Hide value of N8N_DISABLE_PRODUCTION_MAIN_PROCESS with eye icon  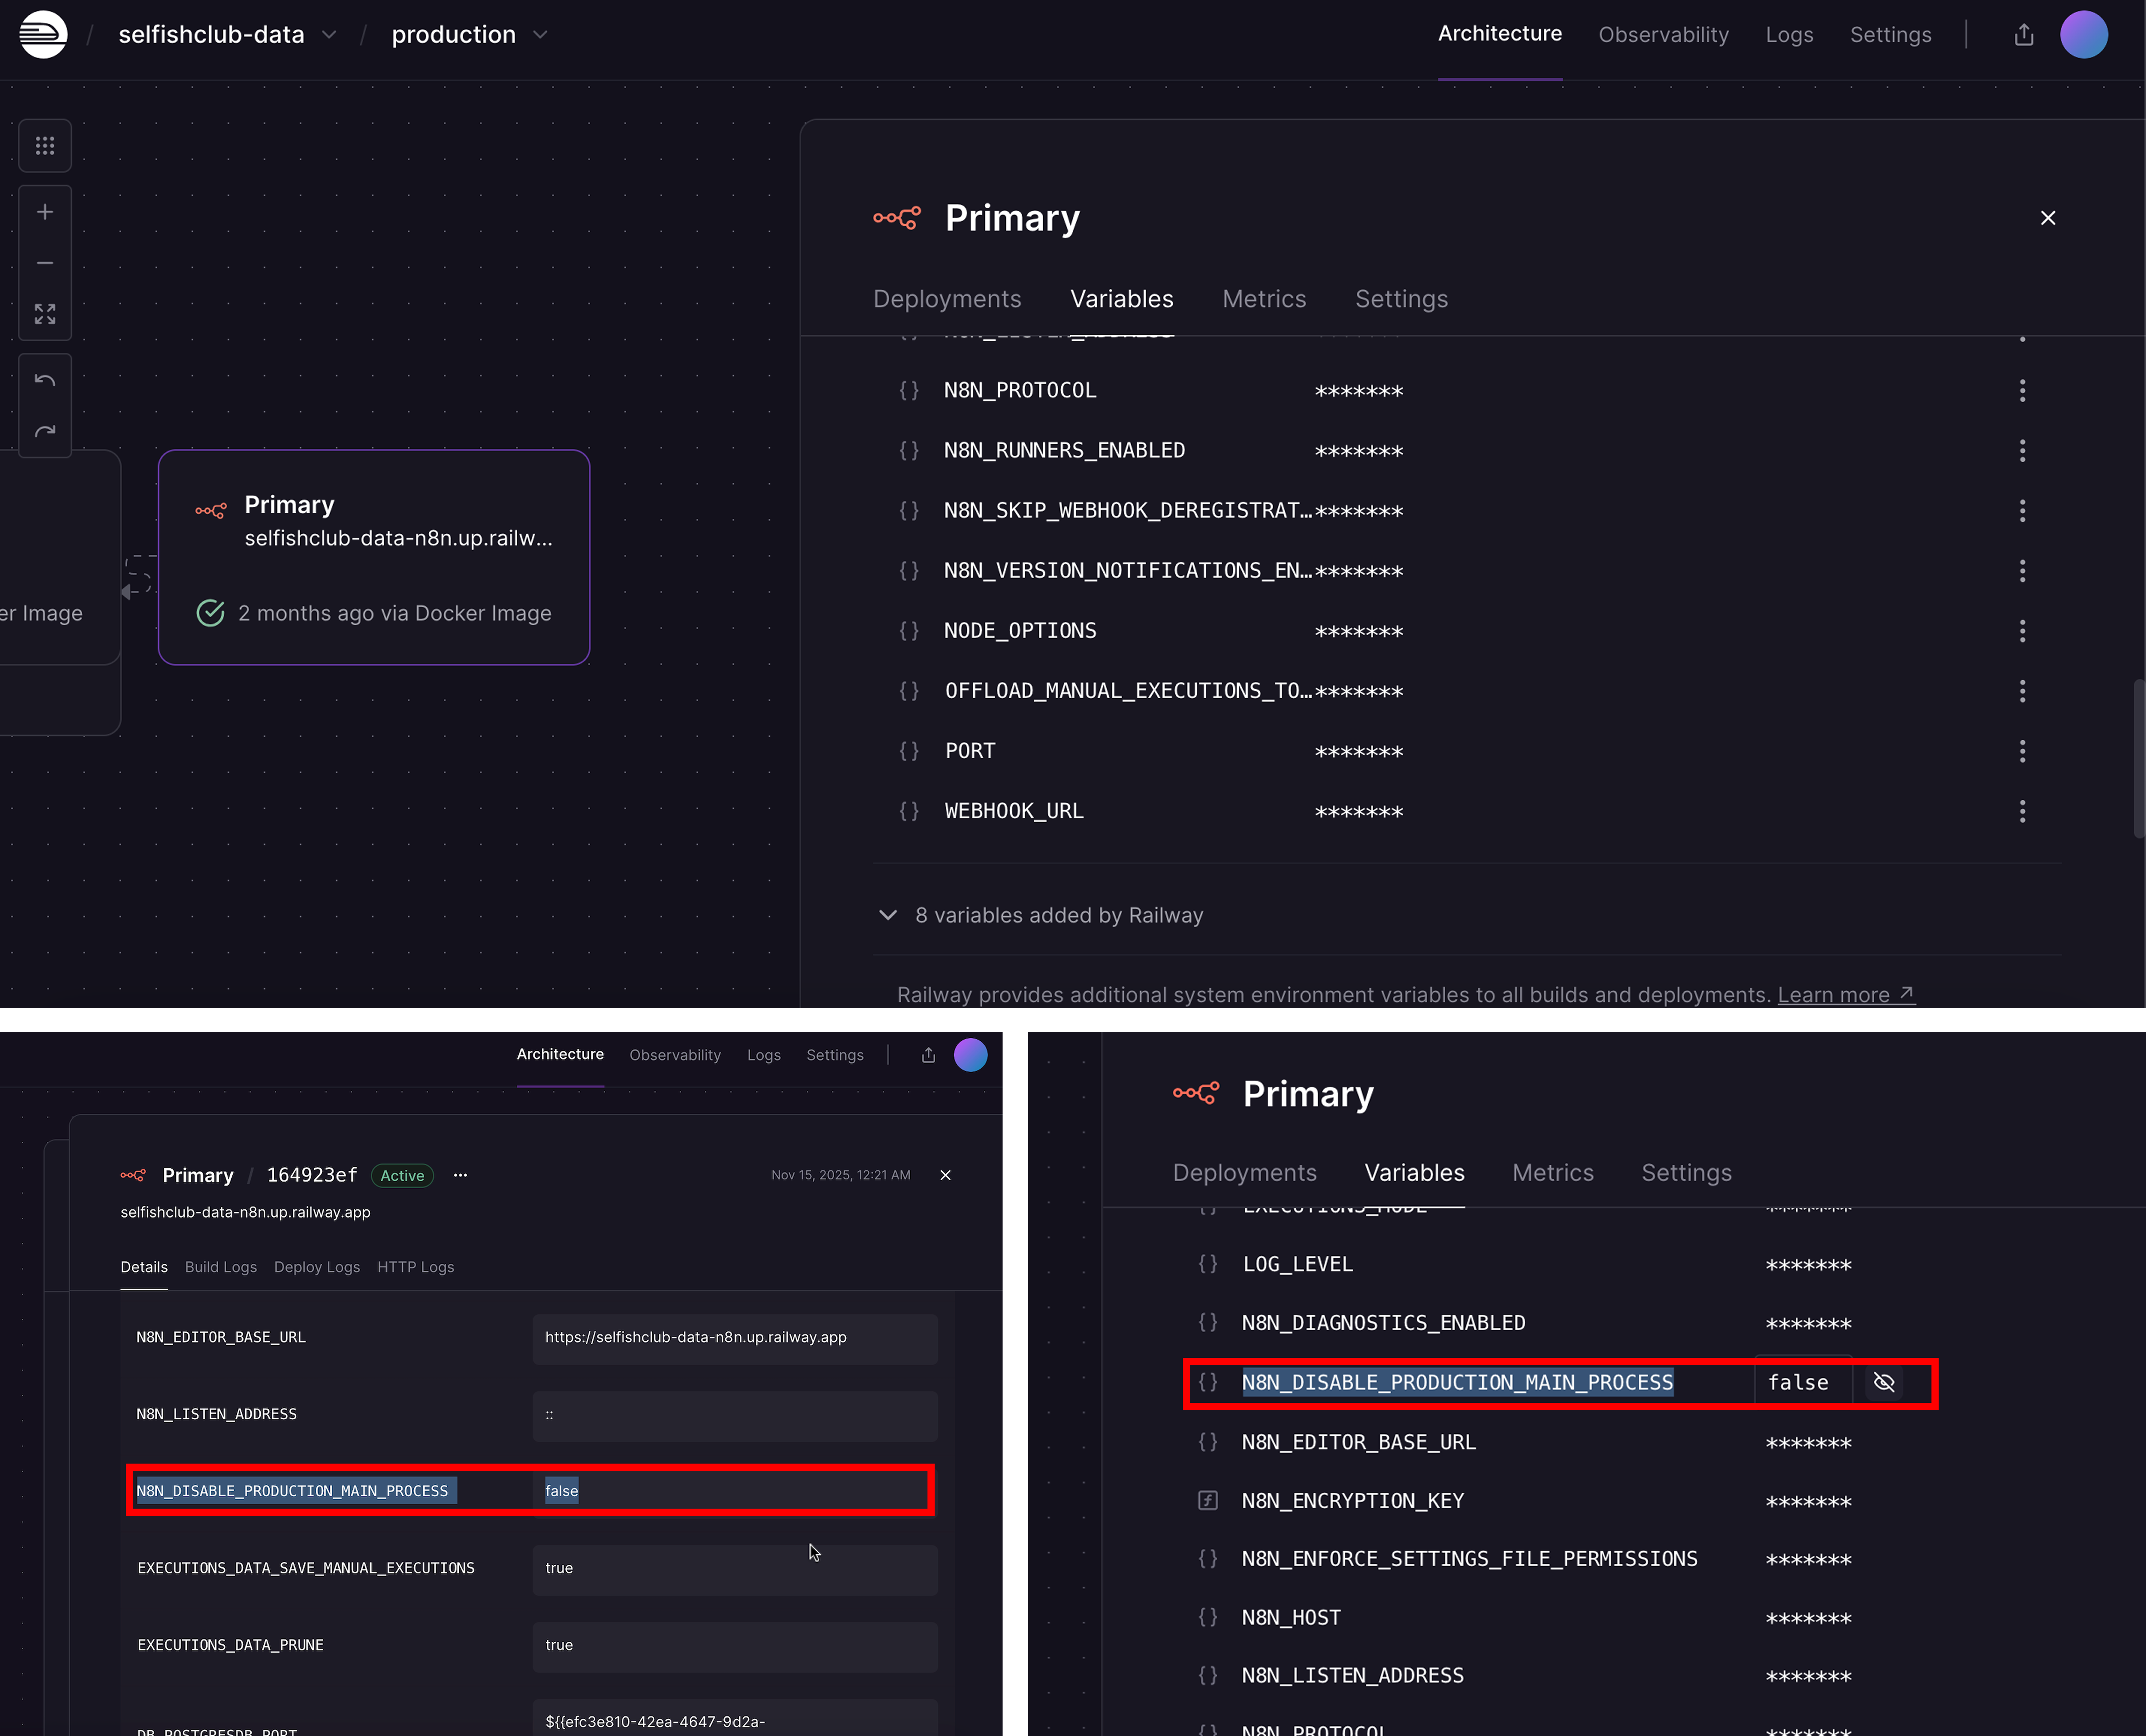tap(1884, 1382)
